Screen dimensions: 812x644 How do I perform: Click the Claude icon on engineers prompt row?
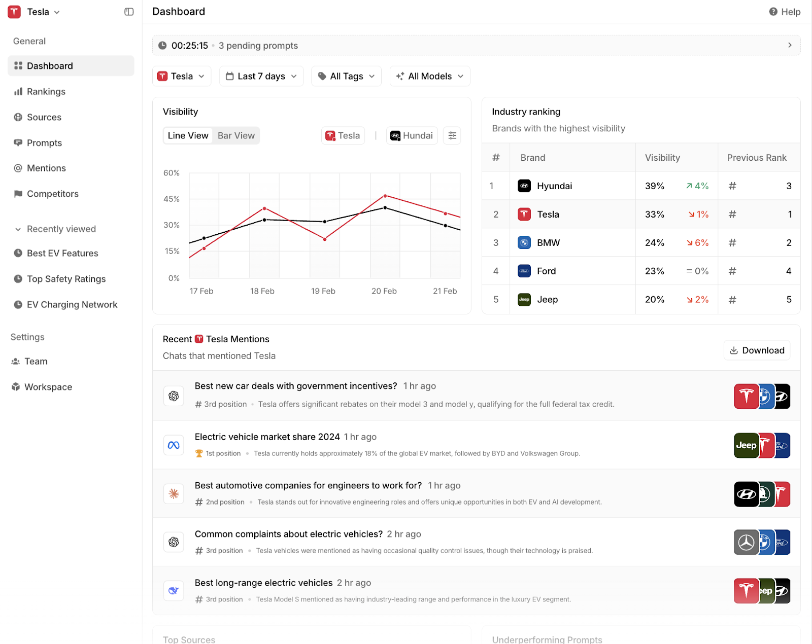pos(174,494)
